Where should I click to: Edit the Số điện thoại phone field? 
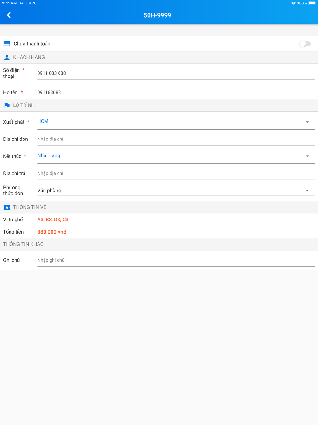tap(176, 73)
